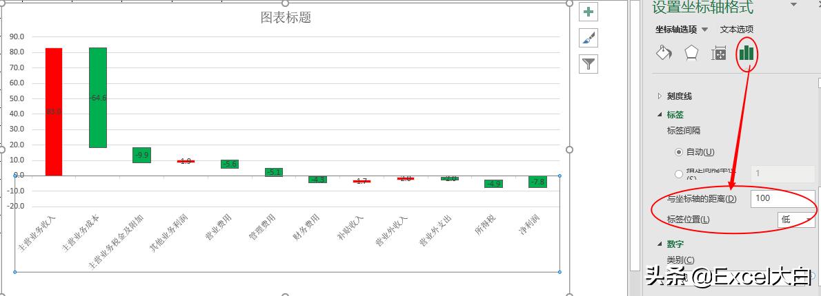The image size is (821, 296).
Task: Select green bar labeled -4.9
Action: 493,183
